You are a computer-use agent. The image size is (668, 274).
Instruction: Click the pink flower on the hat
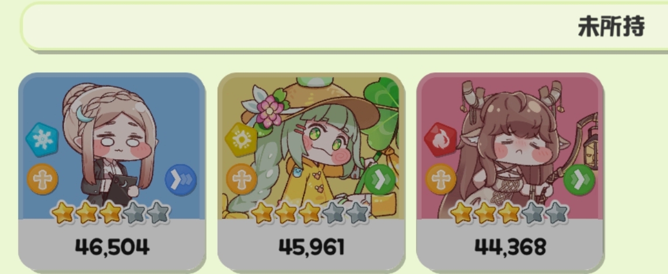[x=269, y=111]
